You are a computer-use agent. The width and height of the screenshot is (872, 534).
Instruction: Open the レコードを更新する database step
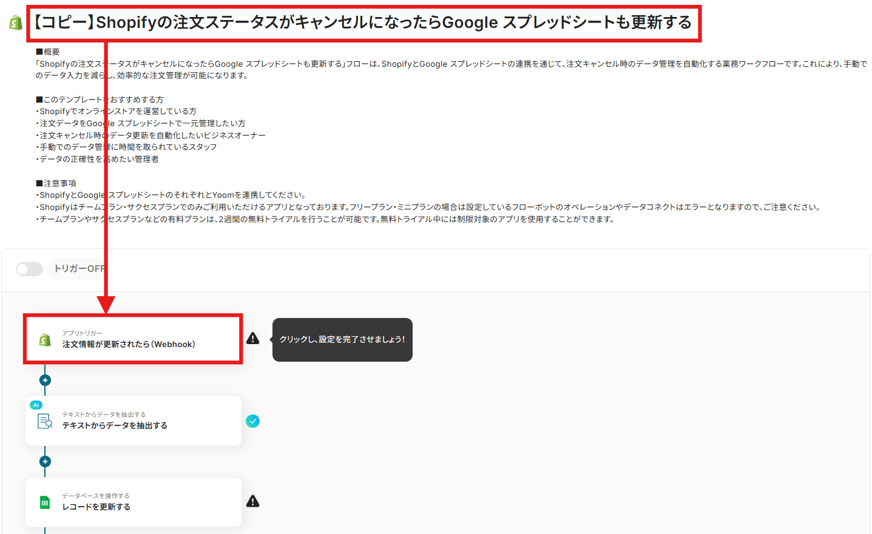pos(134,502)
